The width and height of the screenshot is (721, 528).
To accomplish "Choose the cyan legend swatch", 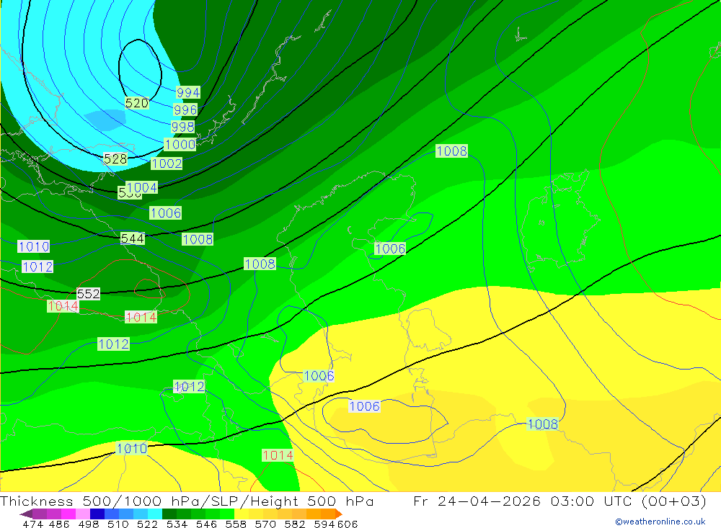I will click(155, 514).
